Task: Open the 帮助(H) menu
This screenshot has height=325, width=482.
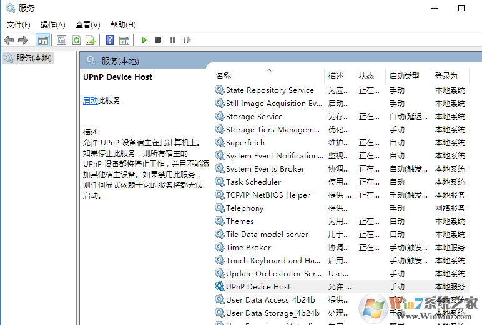Action: tap(123, 25)
